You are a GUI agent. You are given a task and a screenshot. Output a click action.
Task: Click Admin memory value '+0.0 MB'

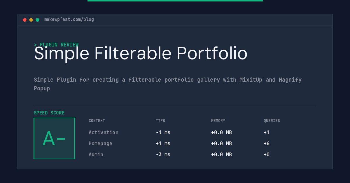(221, 155)
